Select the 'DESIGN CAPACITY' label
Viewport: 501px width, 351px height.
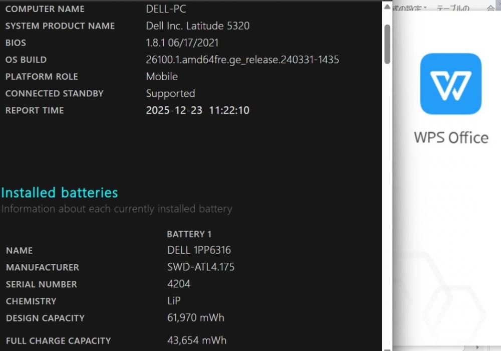[x=45, y=318]
